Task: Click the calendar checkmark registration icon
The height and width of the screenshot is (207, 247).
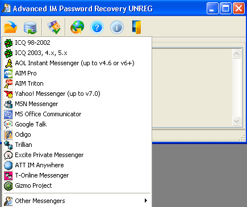Action: pyautogui.click(x=53, y=27)
